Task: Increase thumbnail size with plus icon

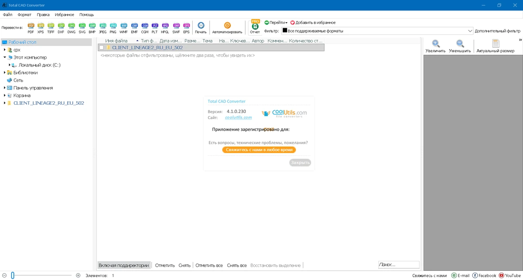Action: click(x=78, y=275)
